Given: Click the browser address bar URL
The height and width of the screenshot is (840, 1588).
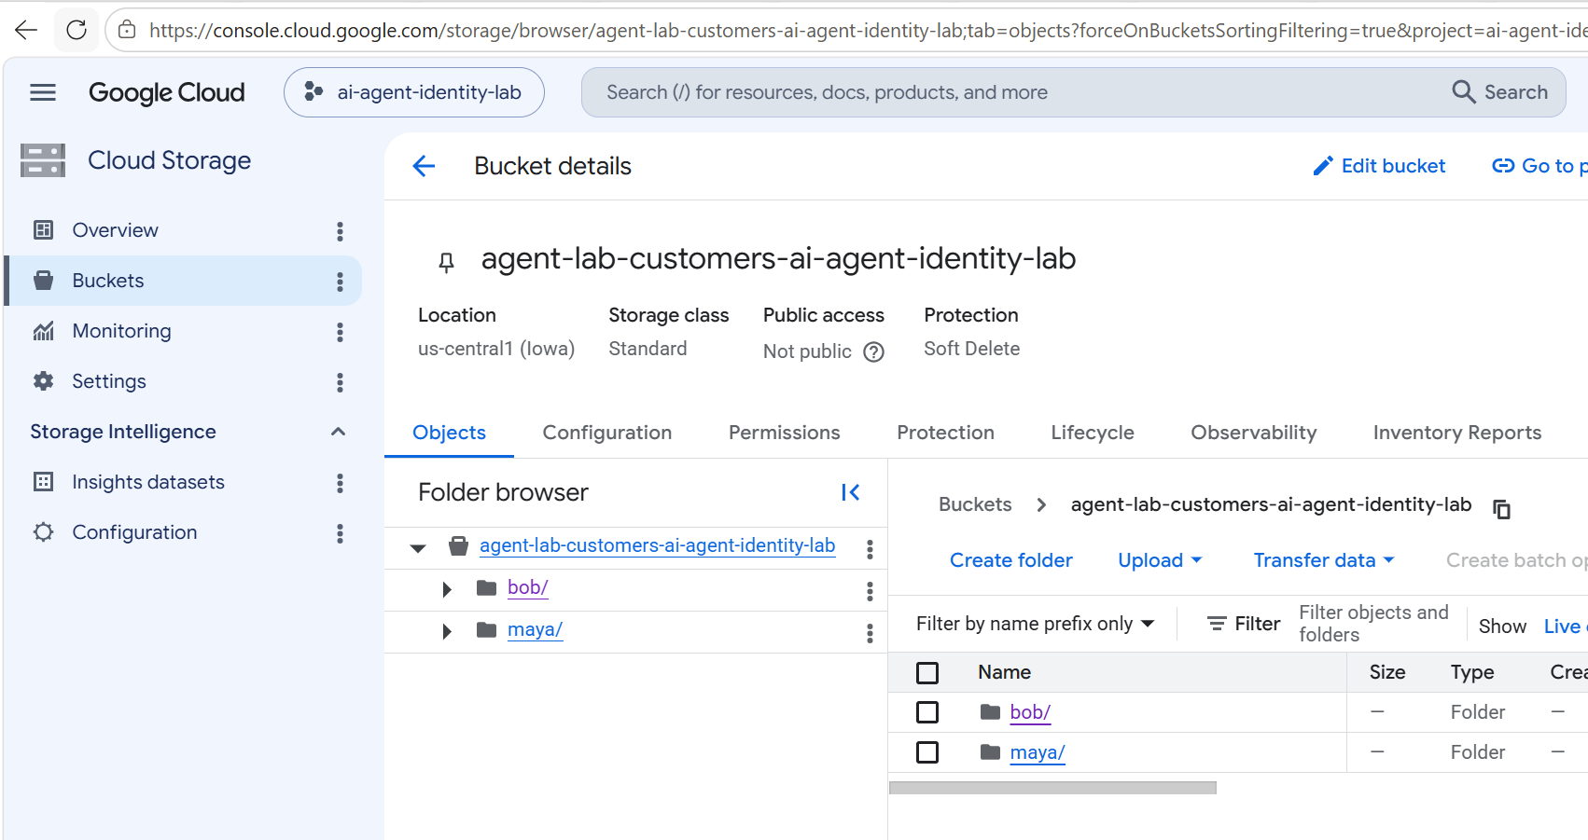Looking at the screenshot, I should [868, 30].
